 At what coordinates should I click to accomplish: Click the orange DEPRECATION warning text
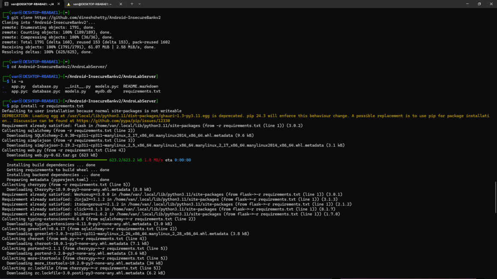point(246,118)
